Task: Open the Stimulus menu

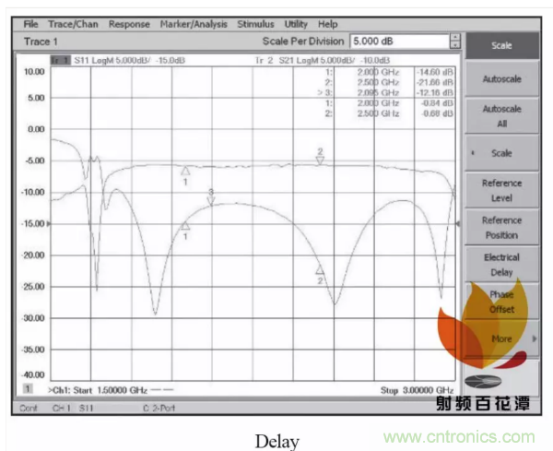Action: (255, 23)
